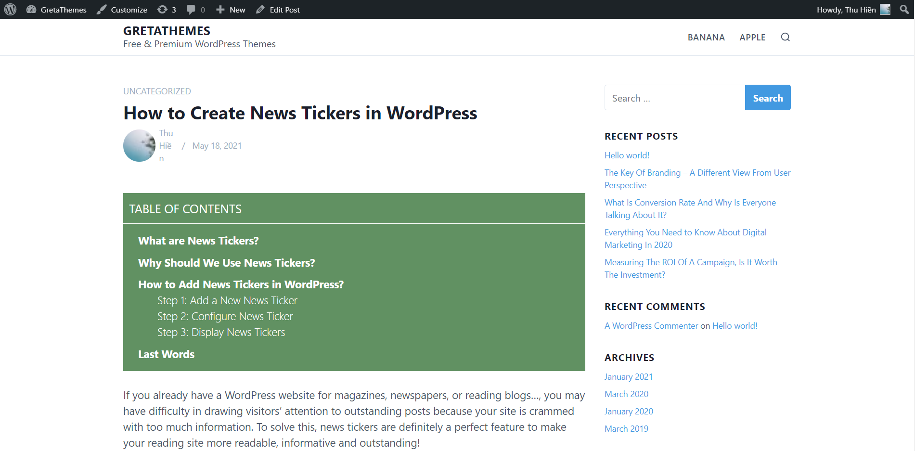This screenshot has height=451, width=915.
Task: Open Measuring The ROI Of A Campaign post
Action: (691, 268)
